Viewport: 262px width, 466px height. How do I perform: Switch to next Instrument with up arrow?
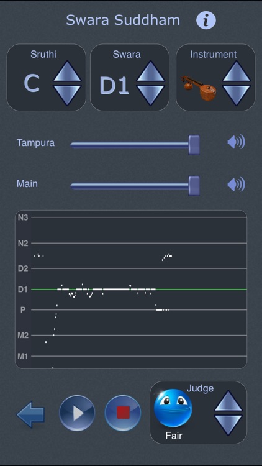coord(237,71)
